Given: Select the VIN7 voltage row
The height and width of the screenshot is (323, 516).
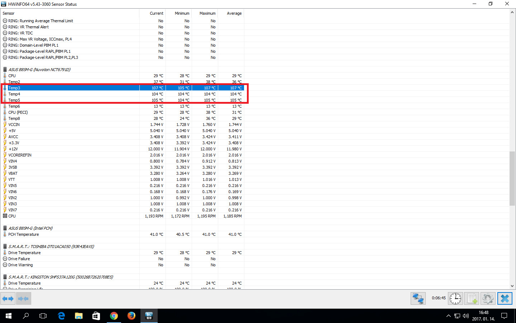Looking at the screenshot, I should point(123,210).
